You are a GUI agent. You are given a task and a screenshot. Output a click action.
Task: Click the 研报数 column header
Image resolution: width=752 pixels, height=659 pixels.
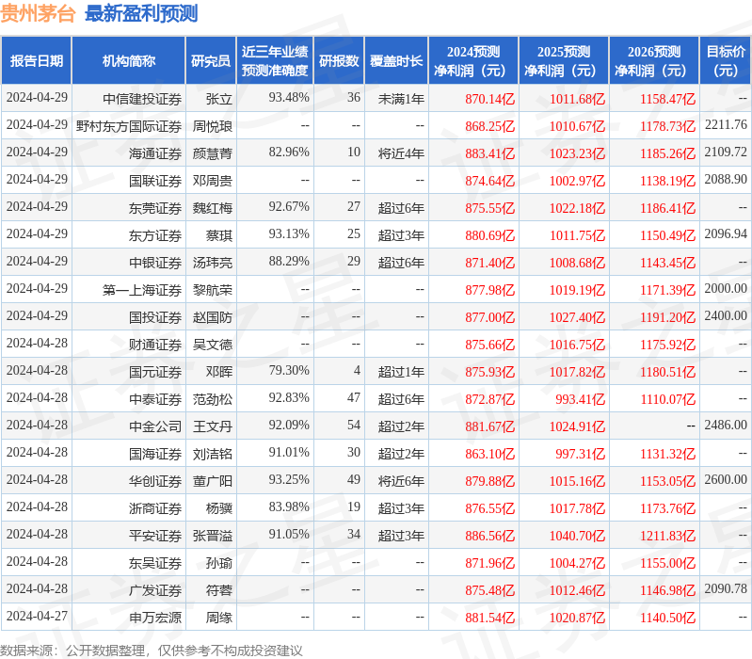click(x=339, y=61)
